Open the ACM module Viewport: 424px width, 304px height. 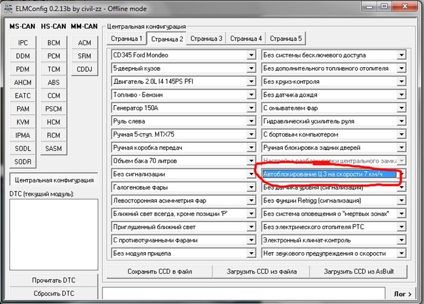pyautogui.click(x=84, y=43)
